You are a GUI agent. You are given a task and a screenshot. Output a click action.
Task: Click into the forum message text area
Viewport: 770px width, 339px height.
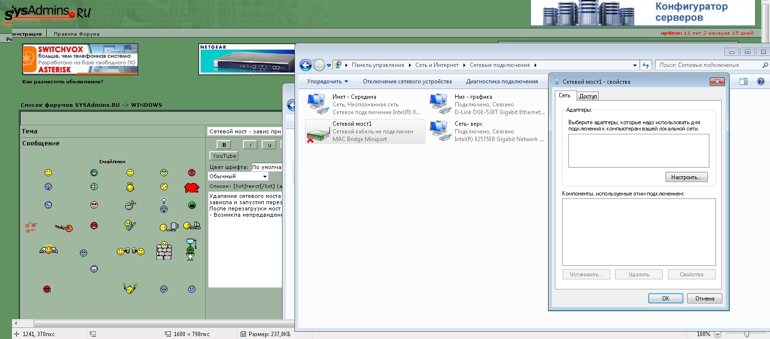(x=245, y=240)
